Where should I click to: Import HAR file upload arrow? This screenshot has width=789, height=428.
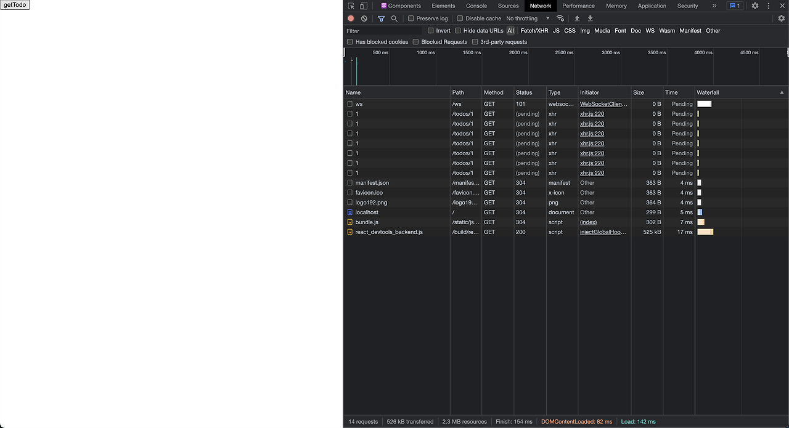tap(577, 18)
